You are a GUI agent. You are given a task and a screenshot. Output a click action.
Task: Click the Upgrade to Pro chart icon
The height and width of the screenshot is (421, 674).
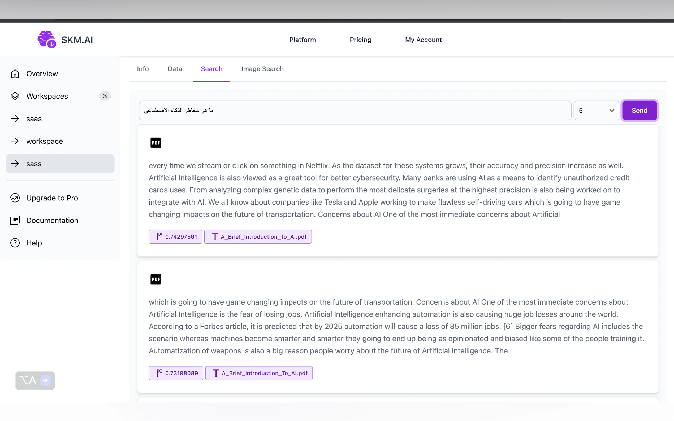15,198
